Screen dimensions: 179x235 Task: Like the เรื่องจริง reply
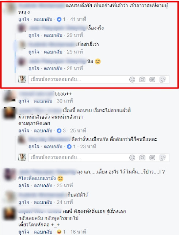(34, 35)
